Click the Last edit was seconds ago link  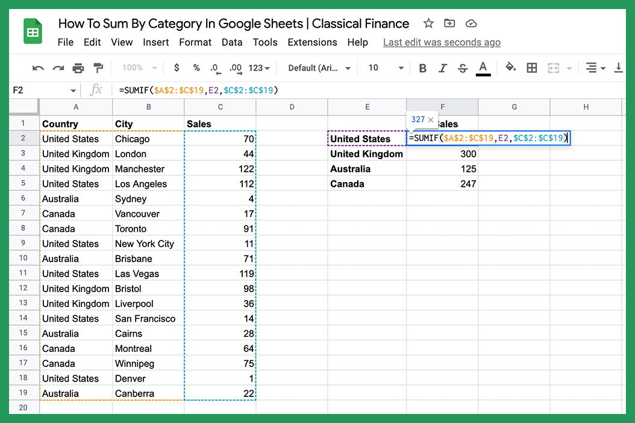coord(442,42)
